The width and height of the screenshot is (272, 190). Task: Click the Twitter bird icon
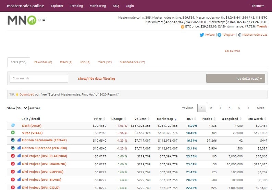click(202, 35)
